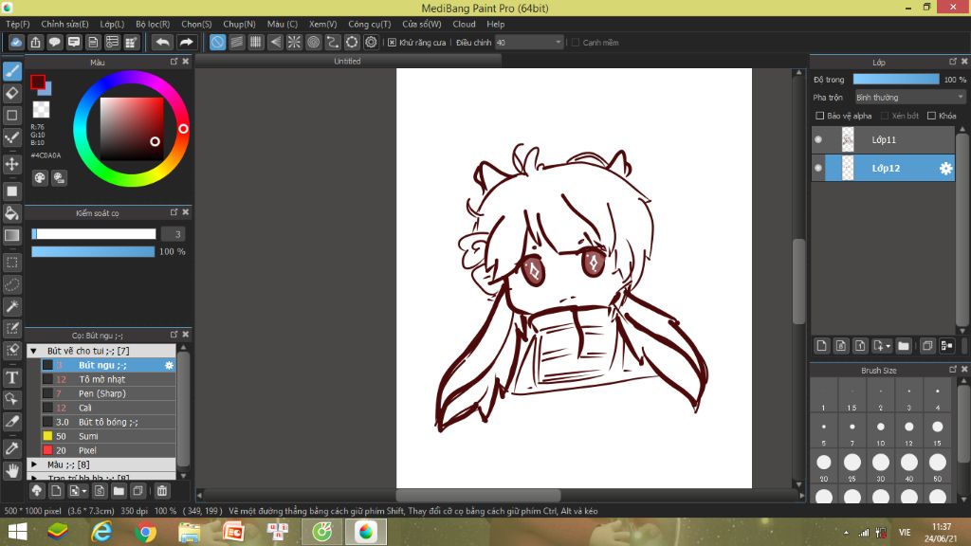This screenshot has height=546, width=971.
Task: Enable the concentric circle snap guide
Action: 313,42
